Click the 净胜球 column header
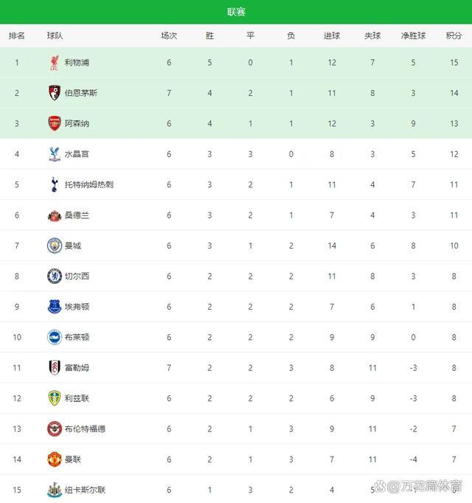The image size is (472, 503). pos(413,35)
